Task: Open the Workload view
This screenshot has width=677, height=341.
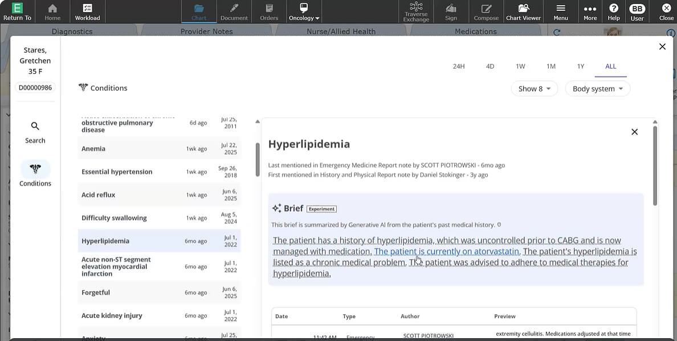Action: [x=87, y=11]
